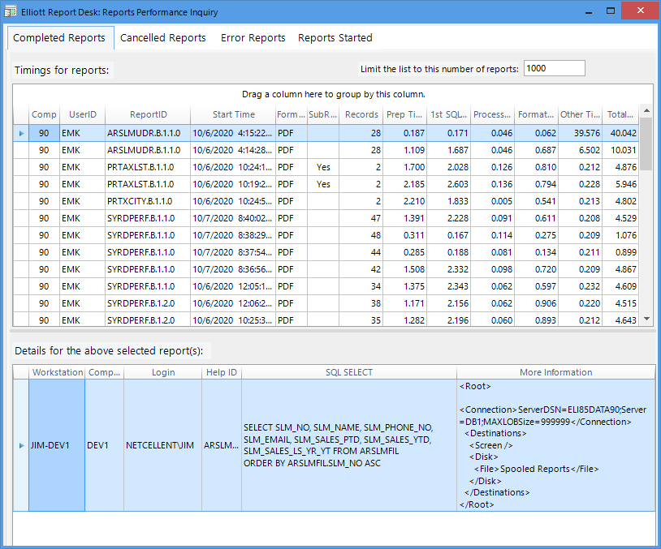Select PRTAXLST.B.1.1.0 row with total 5.946
This screenshot has height=549, width=661.
326,184
